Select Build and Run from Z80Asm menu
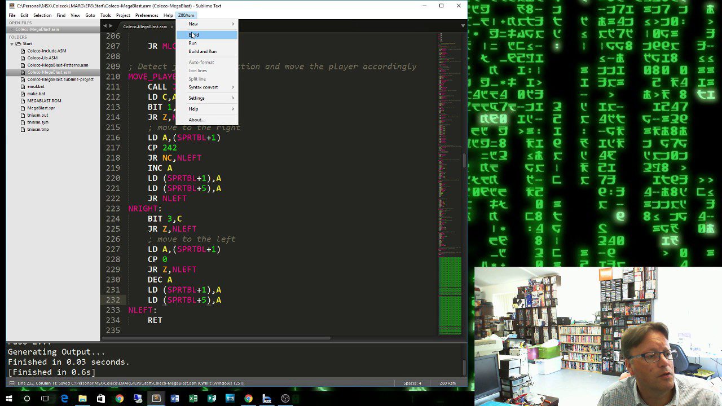This screenshot has width=722, height=406. pyautogui.click(x=202, y=51)
